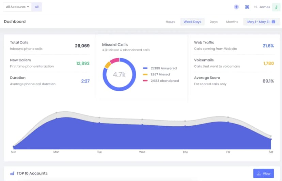The width and height of the screenshot is (282, 181).
Task: Switch to the Days tab
Action: click(214, 22)
